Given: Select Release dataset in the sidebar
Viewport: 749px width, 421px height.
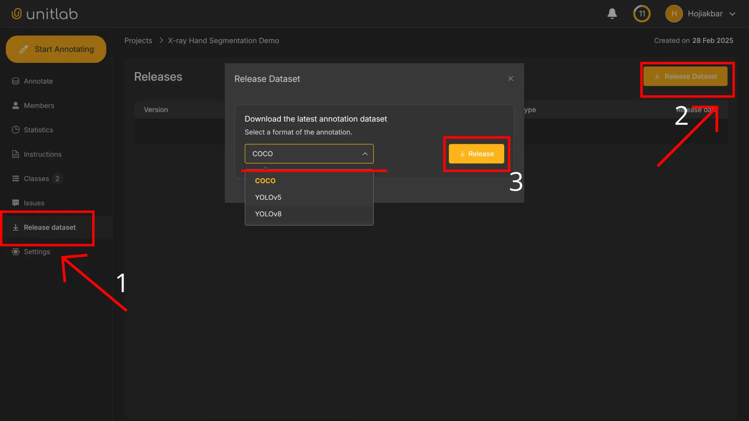Looking at the screenshot, I should tap(49, 227).
